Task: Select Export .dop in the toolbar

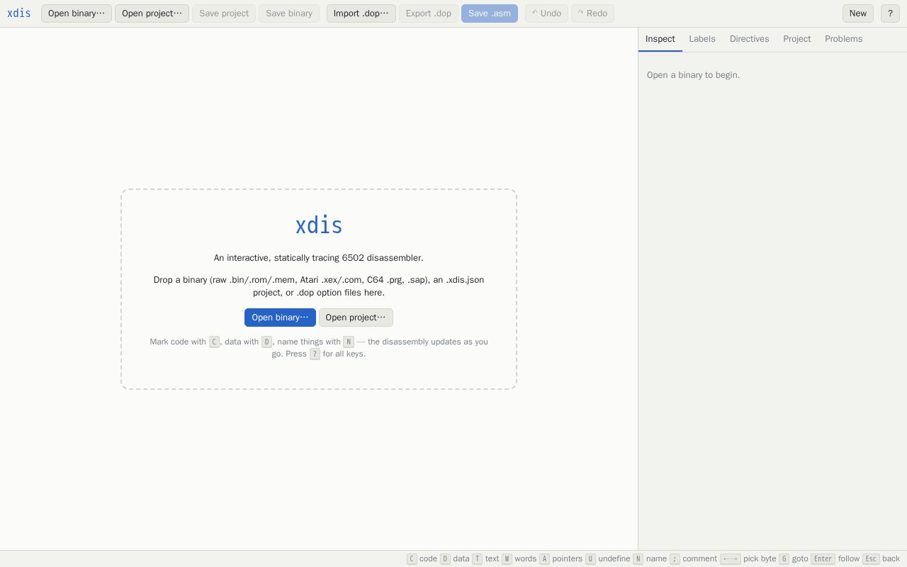Action: click(429, 13)
